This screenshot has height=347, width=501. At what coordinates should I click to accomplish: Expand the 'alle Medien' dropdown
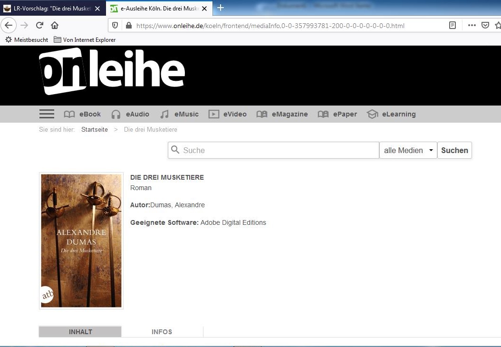tap(408, 150)
